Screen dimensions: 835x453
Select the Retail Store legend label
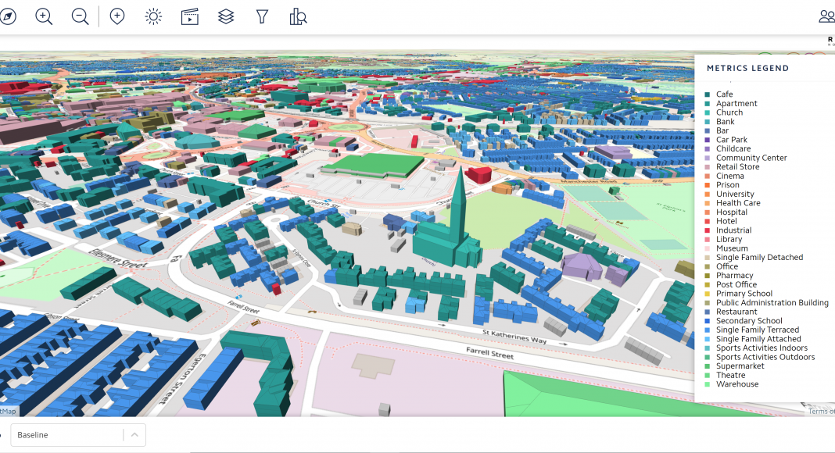coord(737,166)
